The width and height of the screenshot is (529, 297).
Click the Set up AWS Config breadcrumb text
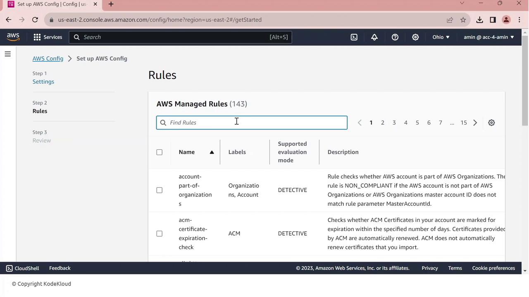click(x=102, y=59)
